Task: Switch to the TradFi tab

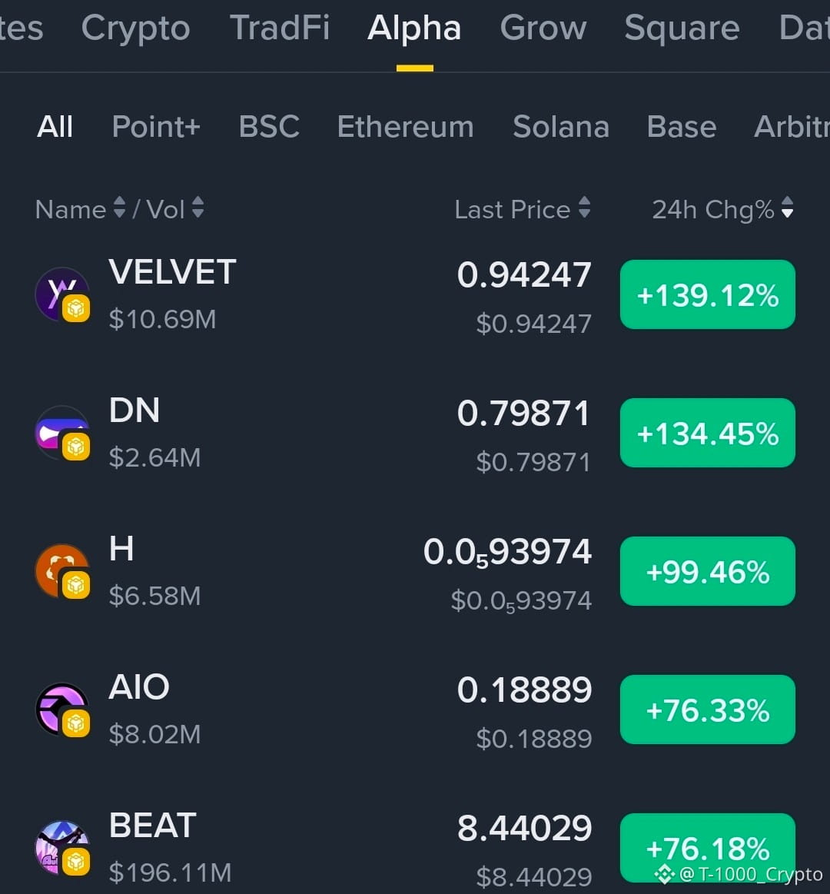Action: click(279, 28)
